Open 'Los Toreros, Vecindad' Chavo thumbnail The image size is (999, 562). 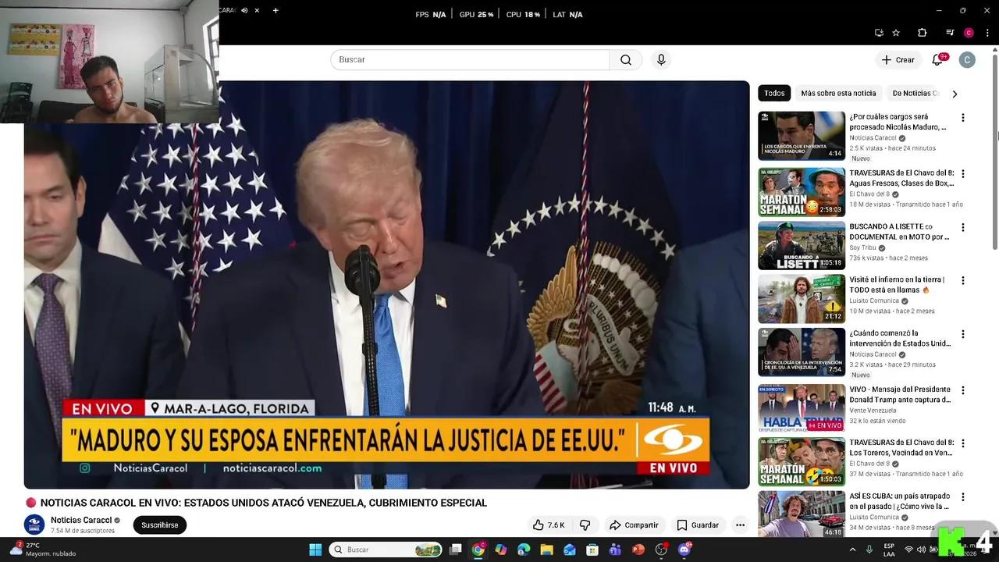tap(802, 461)
